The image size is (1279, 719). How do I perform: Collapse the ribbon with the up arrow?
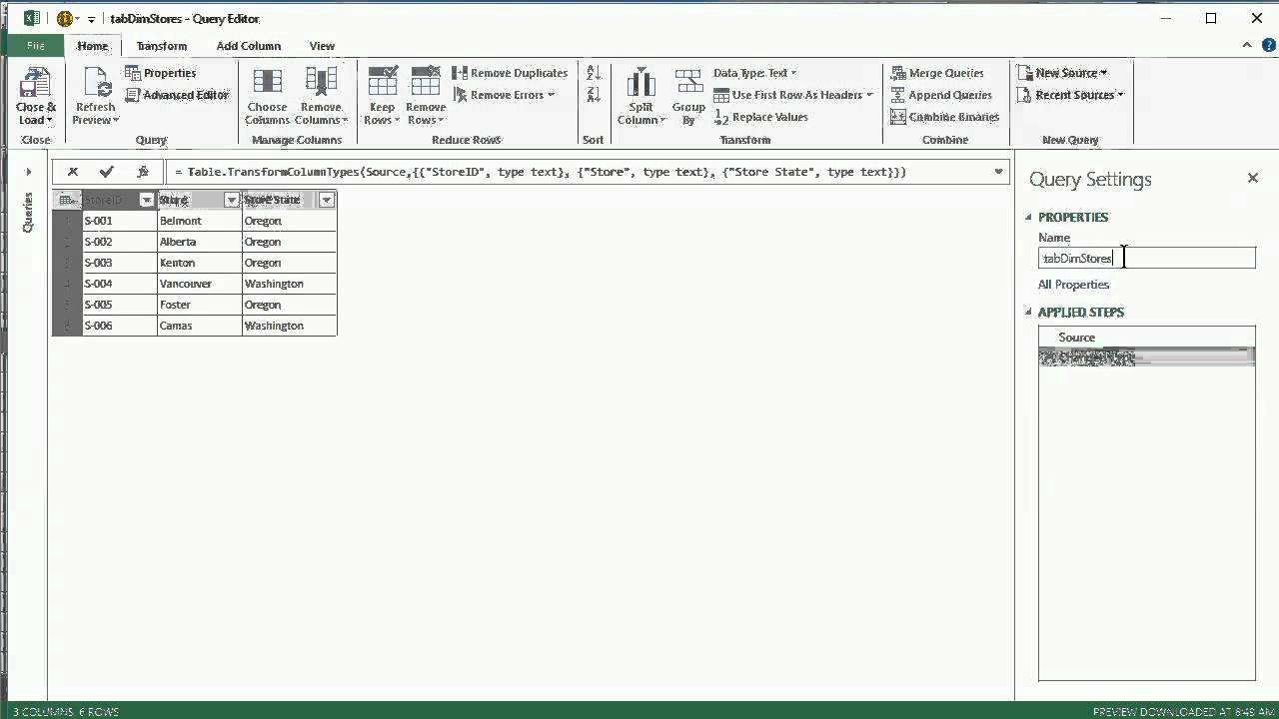pyautogui.click(x=1247, y=45)
